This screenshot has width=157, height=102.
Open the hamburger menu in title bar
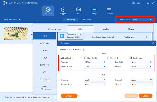pos(139,3)
